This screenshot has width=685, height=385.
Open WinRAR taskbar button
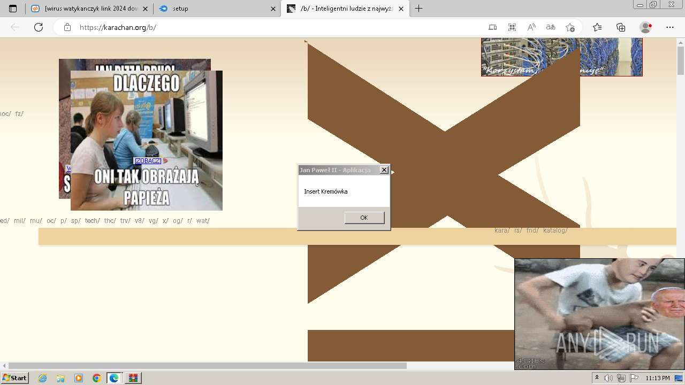tap(133, 378)
